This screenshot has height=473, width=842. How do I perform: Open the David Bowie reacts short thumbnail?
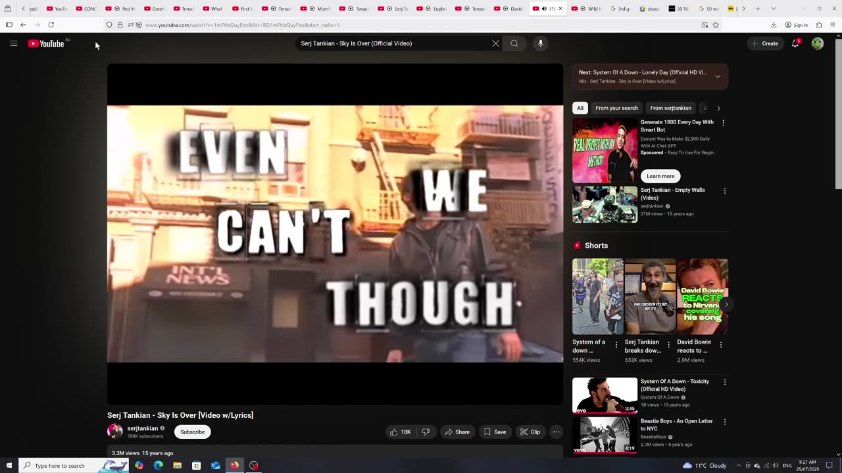tap(703, 296)
